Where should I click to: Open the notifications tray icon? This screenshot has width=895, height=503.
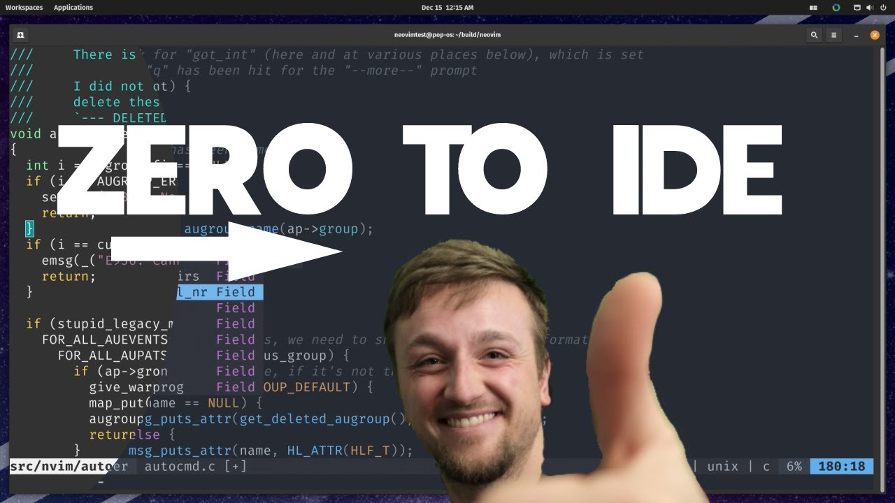[857, 8]
